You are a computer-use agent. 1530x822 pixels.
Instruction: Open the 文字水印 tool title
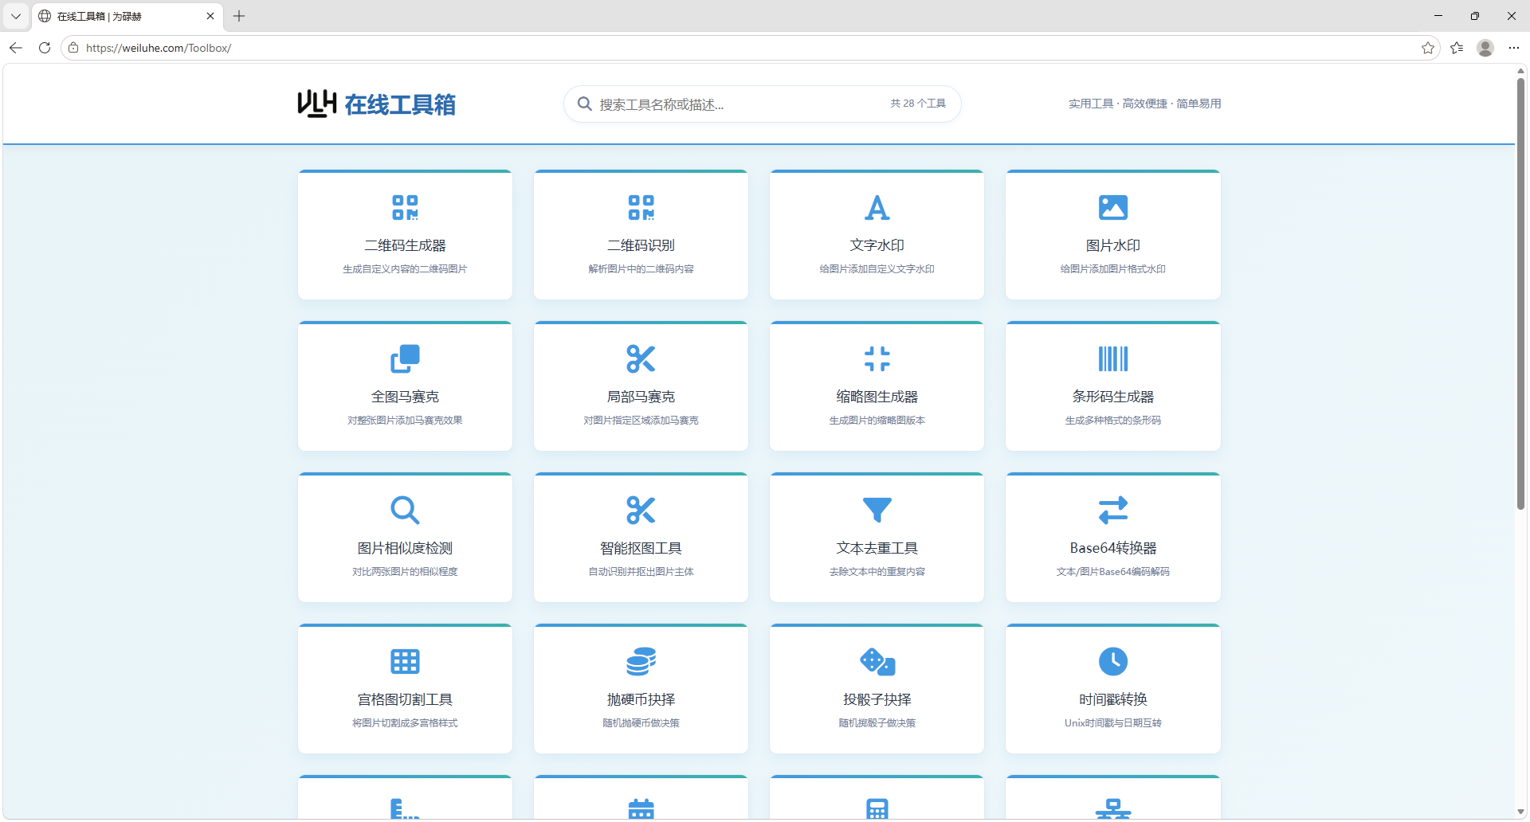877,245
